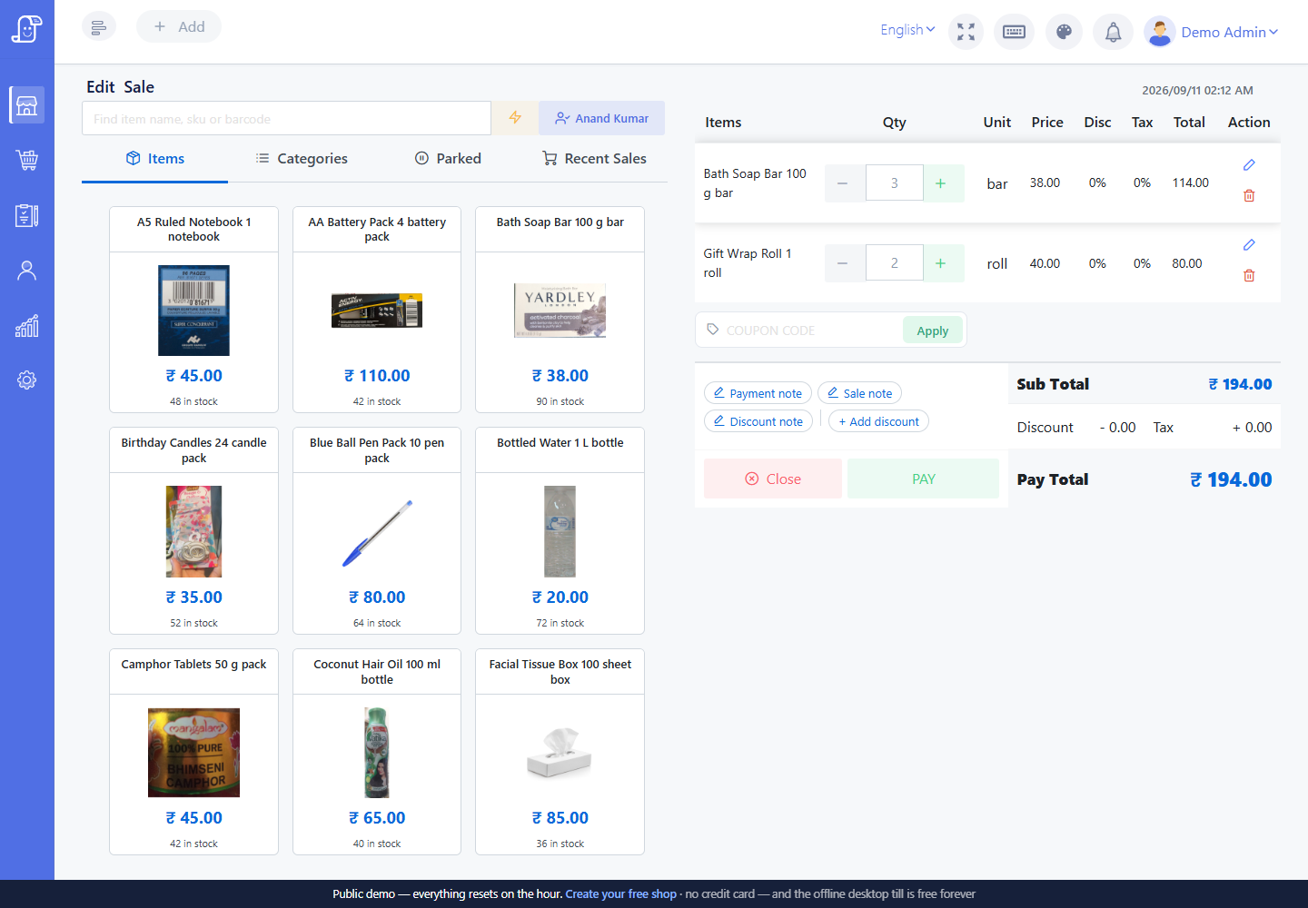
Task: Click the Pay Total amount 194.00
Action: 1231,479
